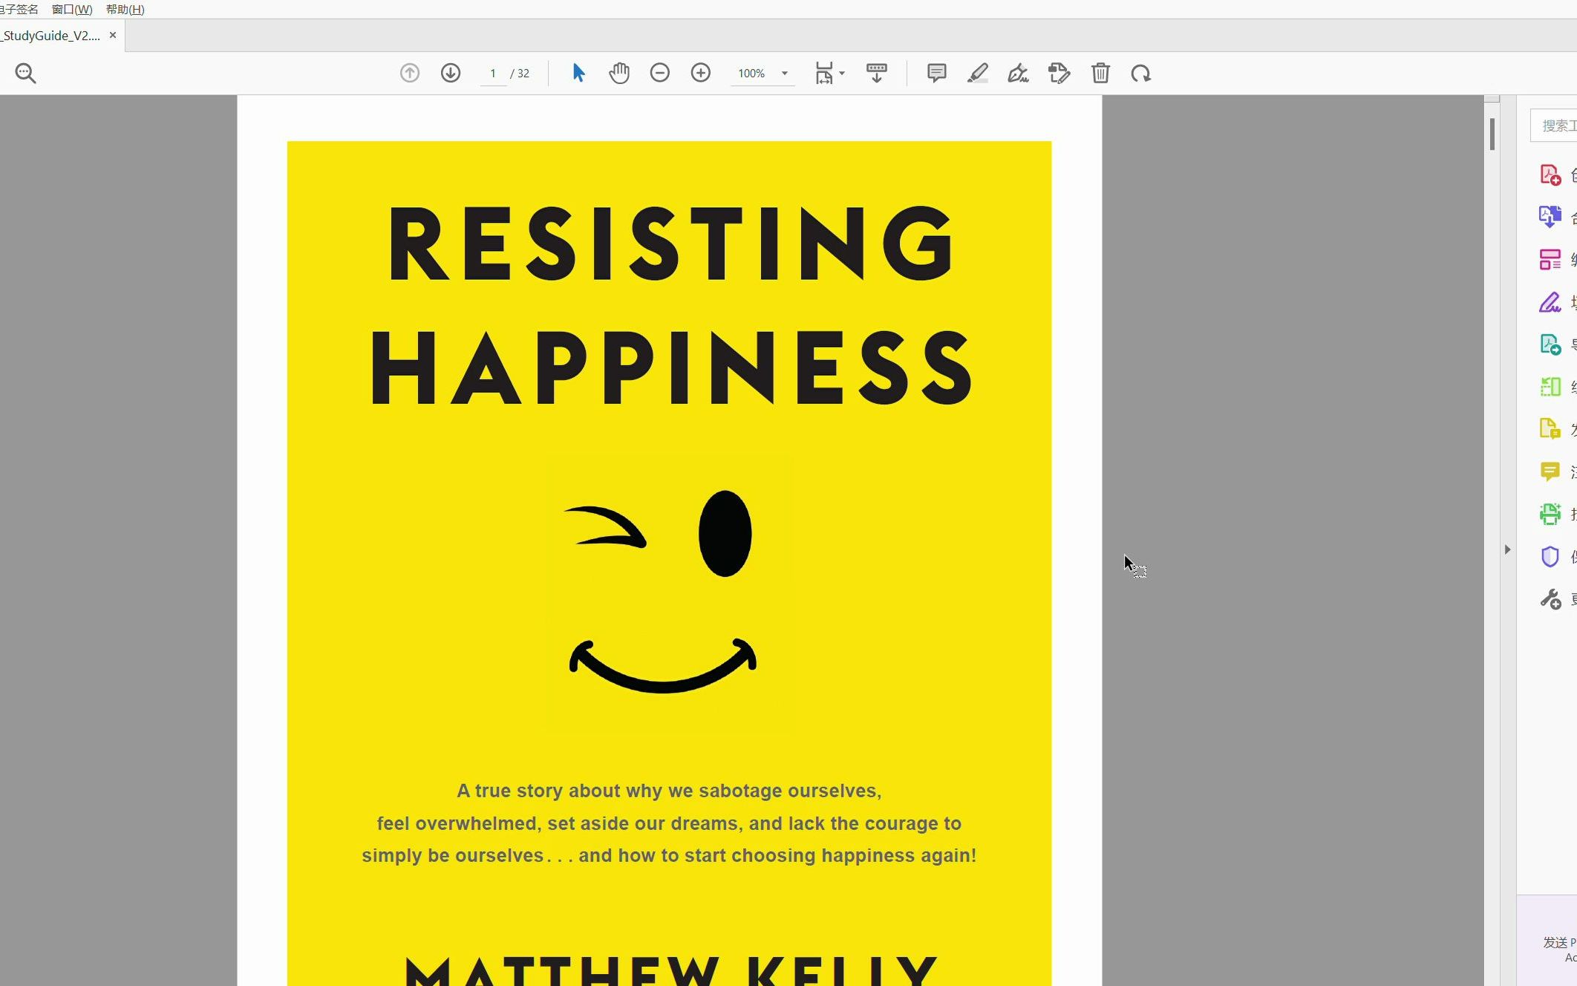This screenshot has width=1577, height=986.
Task: Add a sticky note comment
Action: pos(937,73)
